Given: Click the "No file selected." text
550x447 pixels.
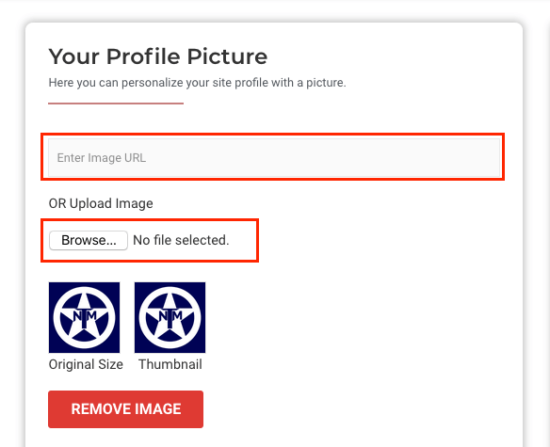Looking at the screenshot, I should (181, 240).
